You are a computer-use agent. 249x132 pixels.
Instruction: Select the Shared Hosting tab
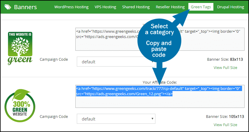click(136, 7)
